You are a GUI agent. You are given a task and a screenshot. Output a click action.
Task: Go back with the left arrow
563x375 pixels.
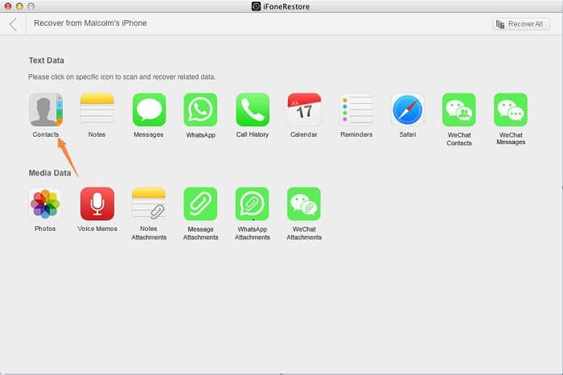pos(14,24)
